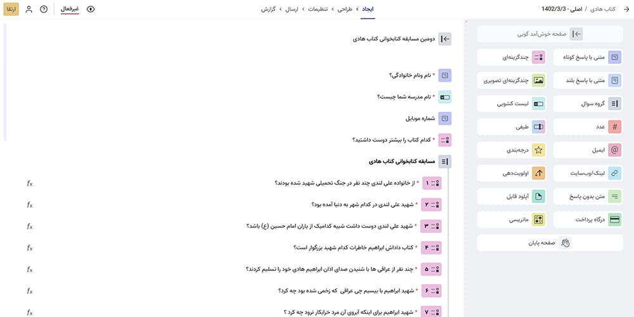This screenshot has height=317, width=634.
Task: Toggle the form preview eye icon
Action: tap(91, 10)
